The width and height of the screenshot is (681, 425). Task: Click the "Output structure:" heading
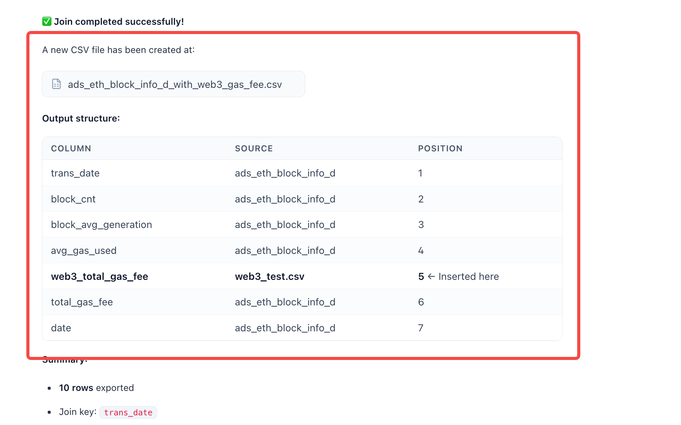(81, 118)
